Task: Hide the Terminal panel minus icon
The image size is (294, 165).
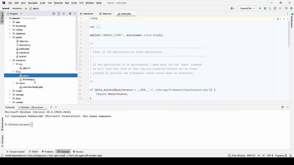Action: (288, 107)
